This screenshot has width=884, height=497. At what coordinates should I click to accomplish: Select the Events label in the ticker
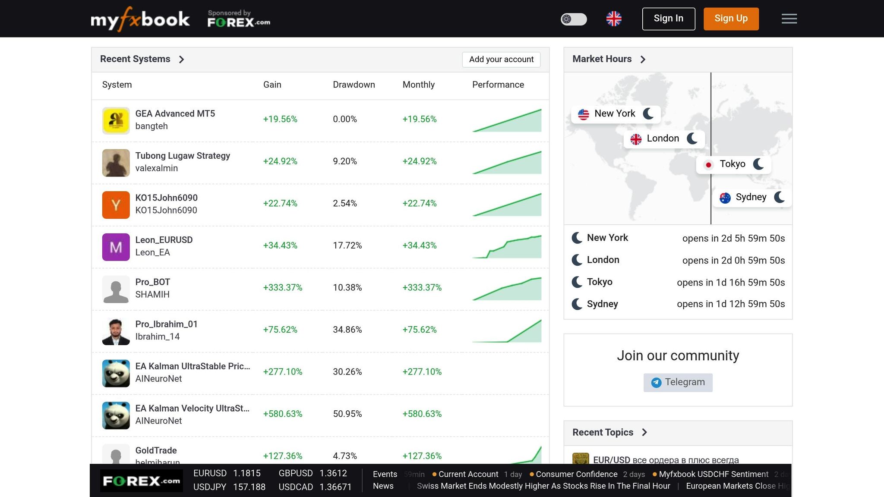pyautogui.click(x=385, y=474)
